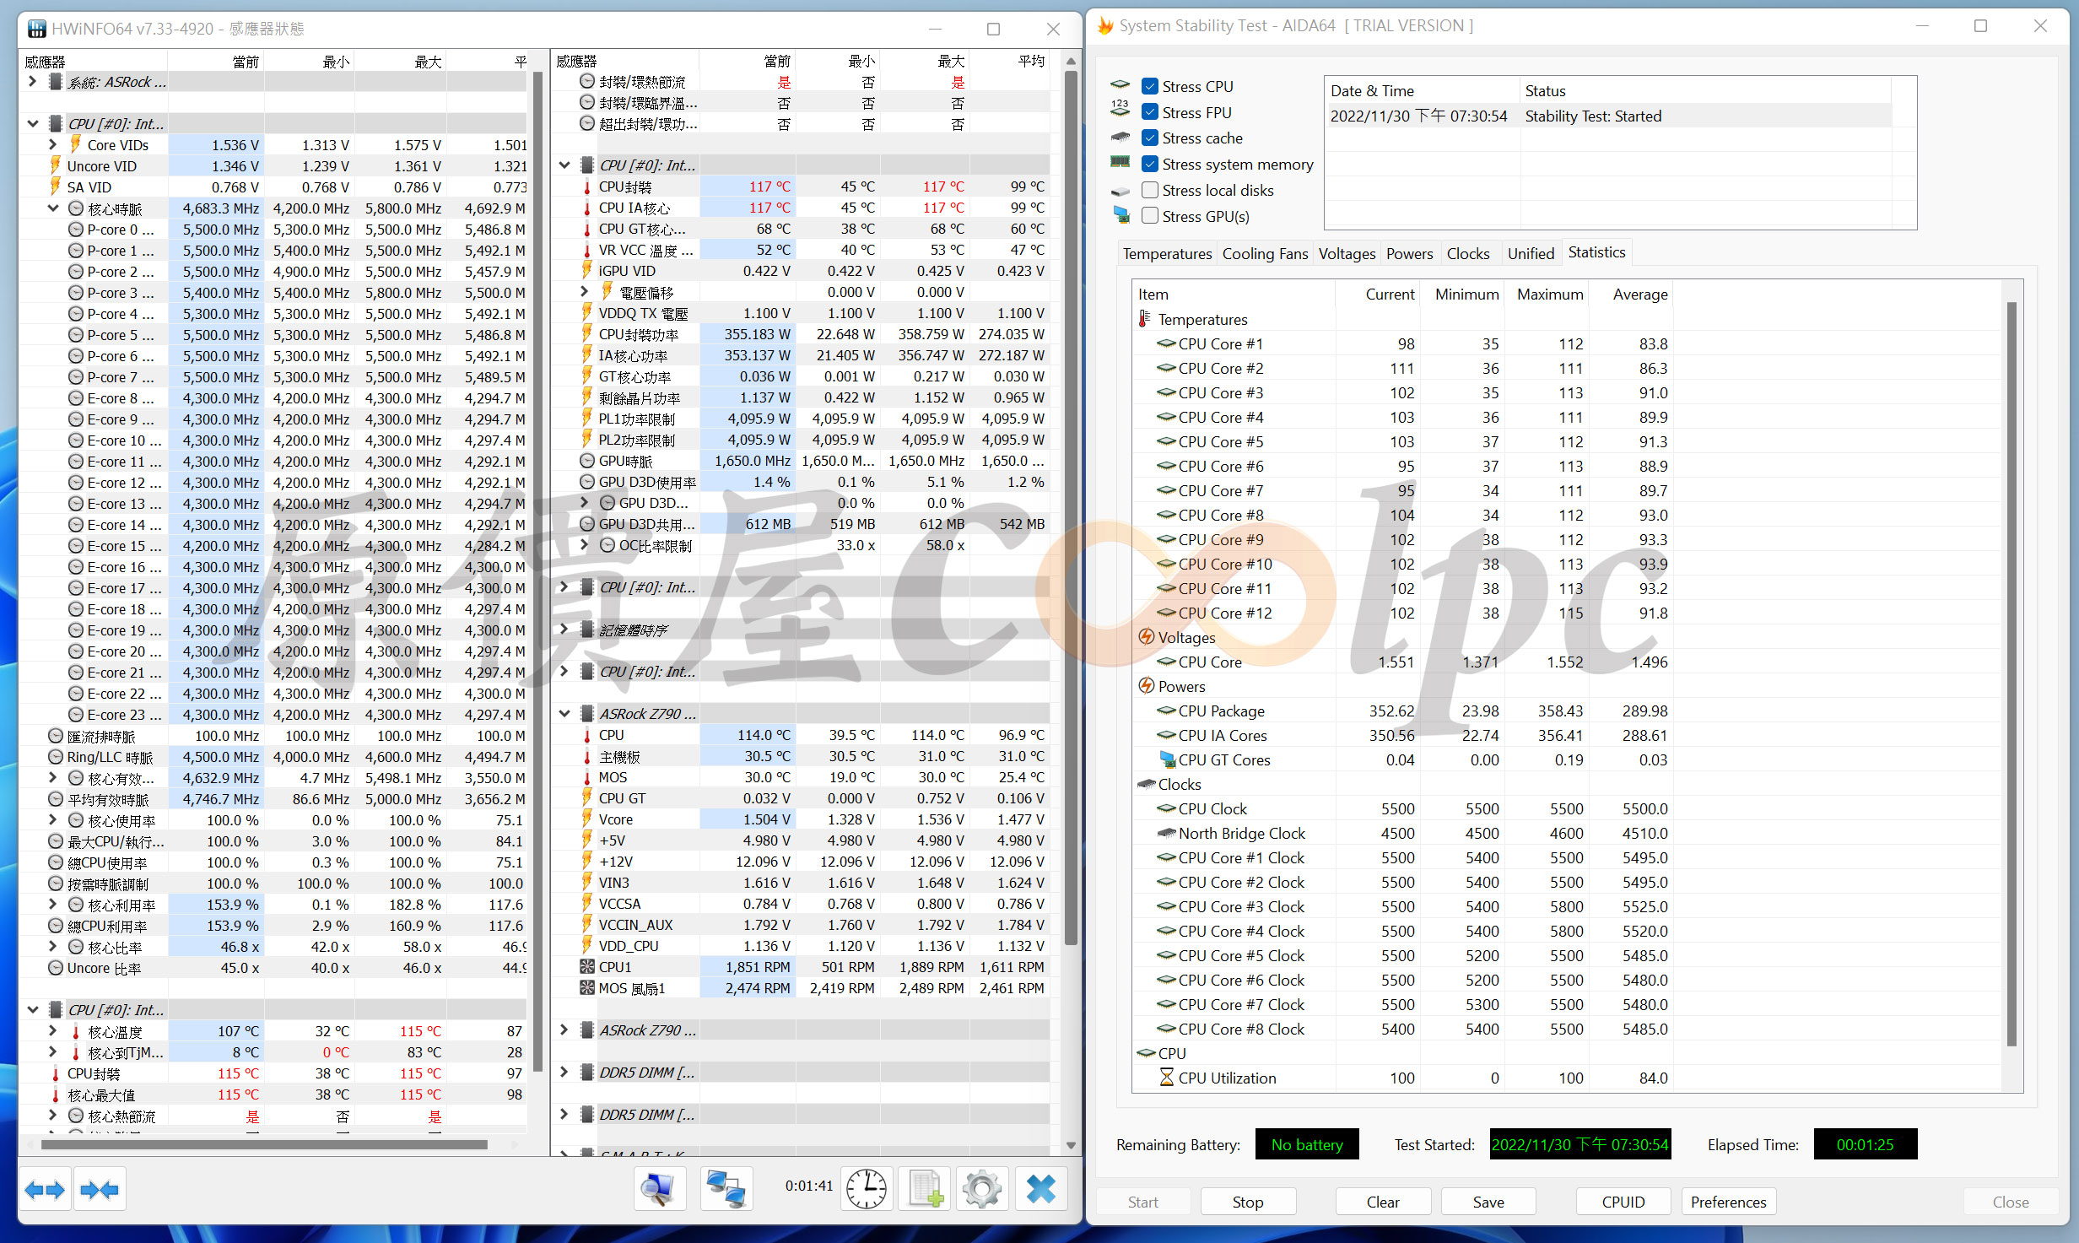The height and width of the screenshot is (1243, 2079).
Task: Click the Temperatures thermometer icon in AIDA64 statistics
Action: point(1145,319)
